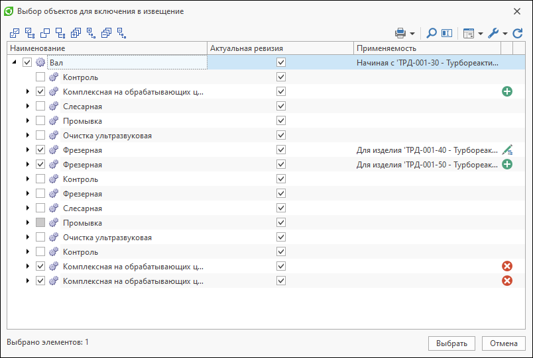The height and width of the screenshot is (358, 533).
Task: Uncheck the Вал root checkbox
Action: pyautogui.click(x=27, y=62)
